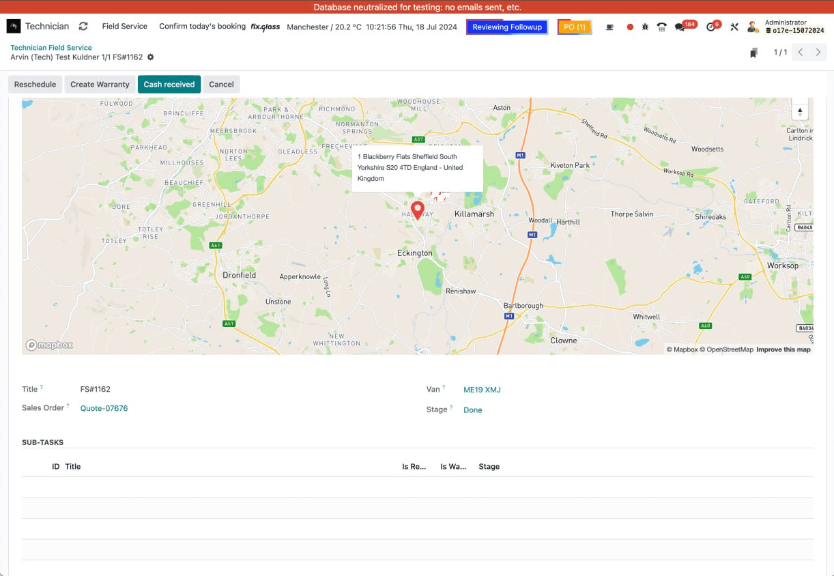Click the Improve this map link
The width and height of the screenshot is (834, 576).
pos(783,349)
